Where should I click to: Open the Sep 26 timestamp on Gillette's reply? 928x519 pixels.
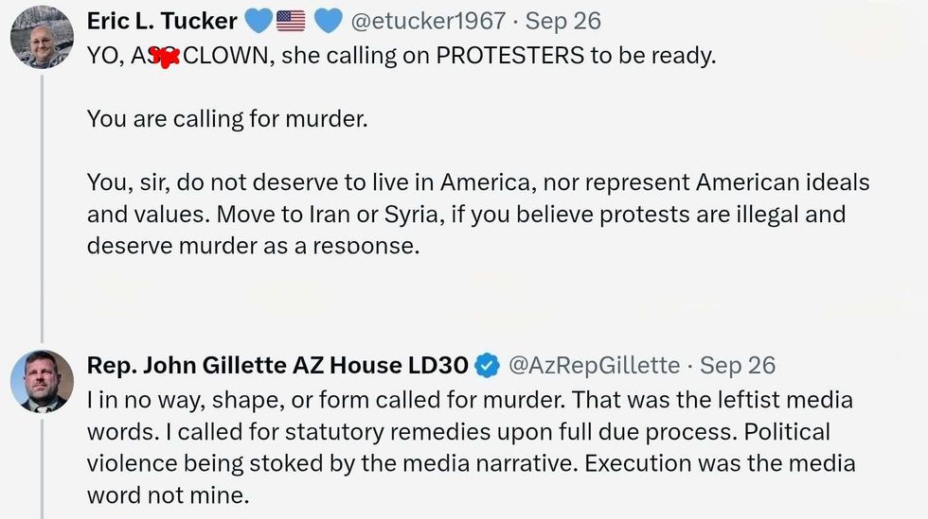click(738, 365)
